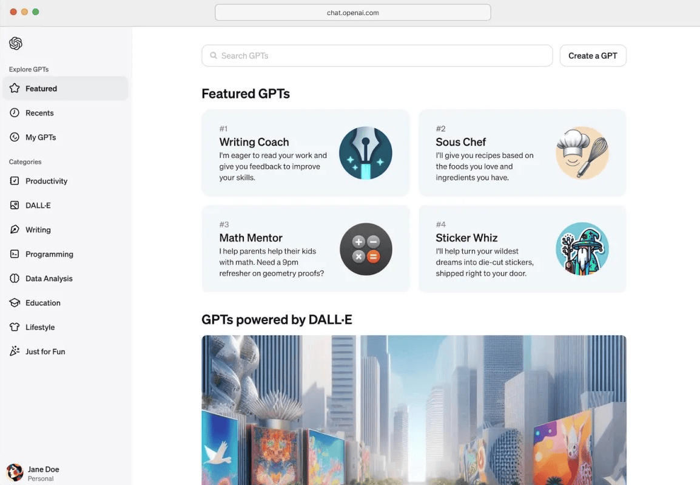700x485 pixels.
Task: Click the Create a GPT button
Action: point(593,56)
